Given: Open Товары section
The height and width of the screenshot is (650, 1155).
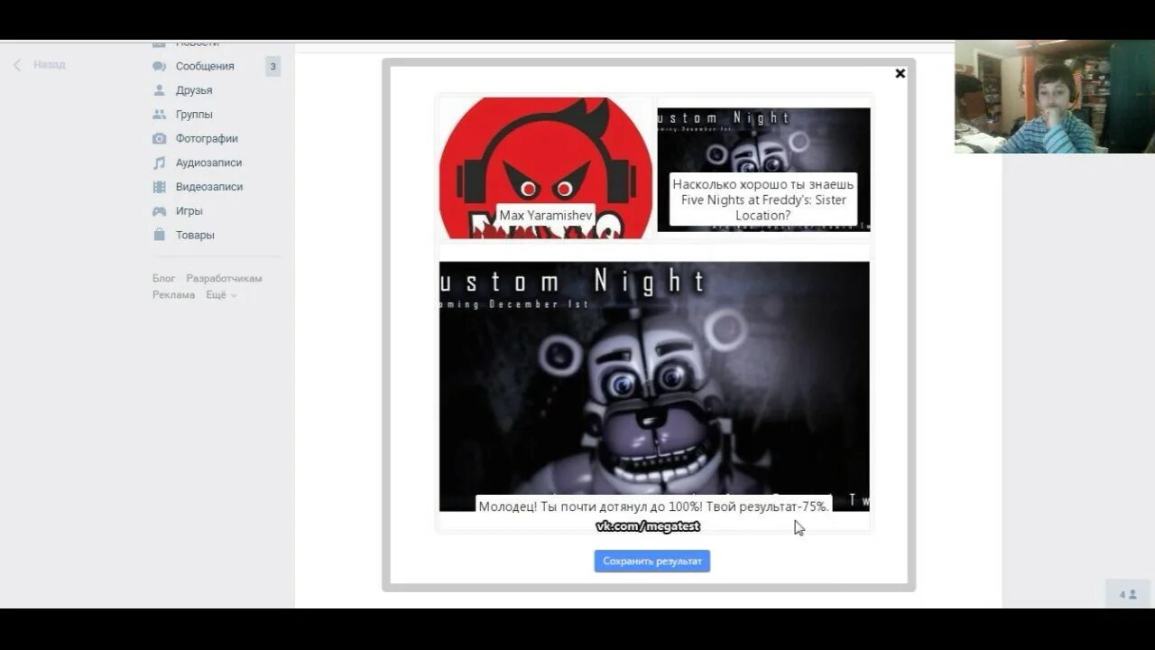Looking at the screenshot, I should click(x=195, y=235).
